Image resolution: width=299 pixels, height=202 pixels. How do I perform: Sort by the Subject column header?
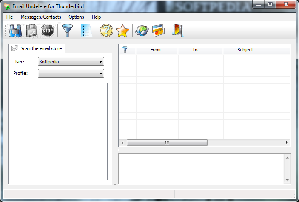click(x=257, y=50)
